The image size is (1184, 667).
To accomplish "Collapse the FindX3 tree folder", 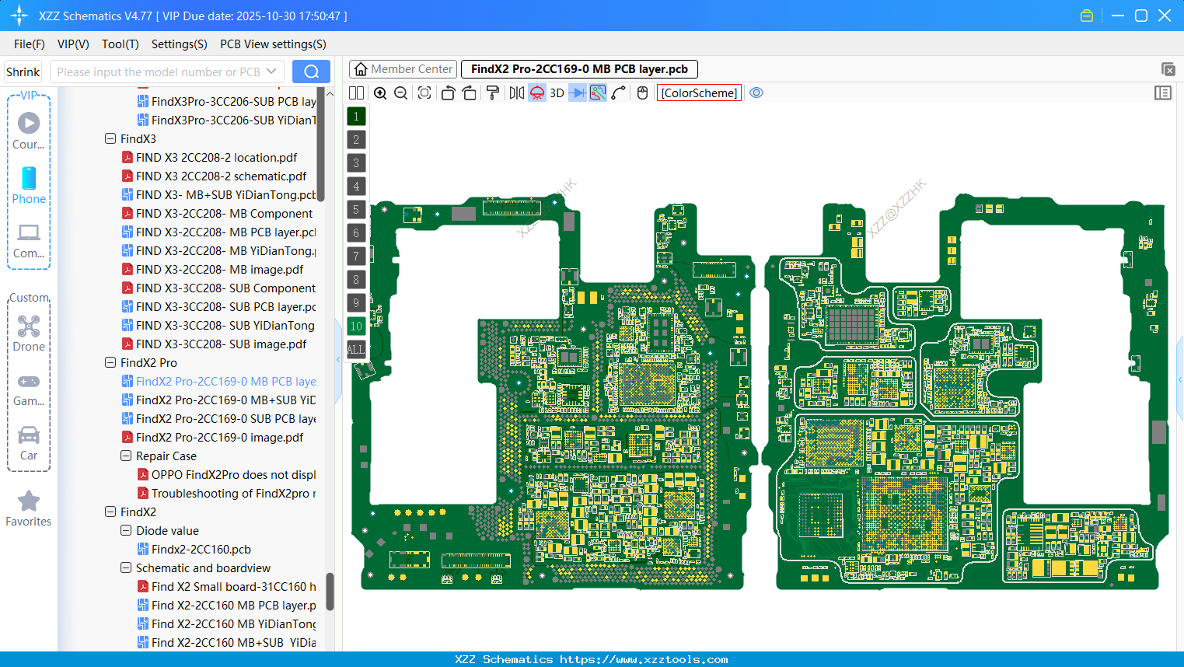I will click(110, 139).
